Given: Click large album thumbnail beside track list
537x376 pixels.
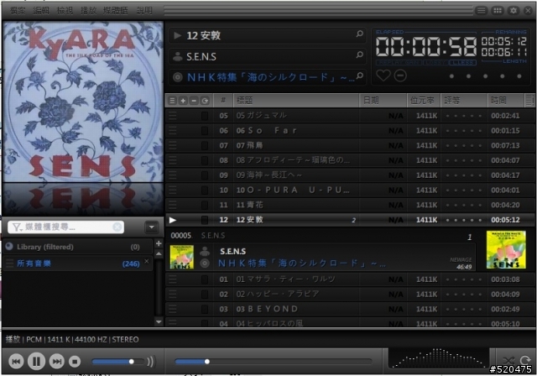Looking at the screenshot, I should tap(506, 249).
